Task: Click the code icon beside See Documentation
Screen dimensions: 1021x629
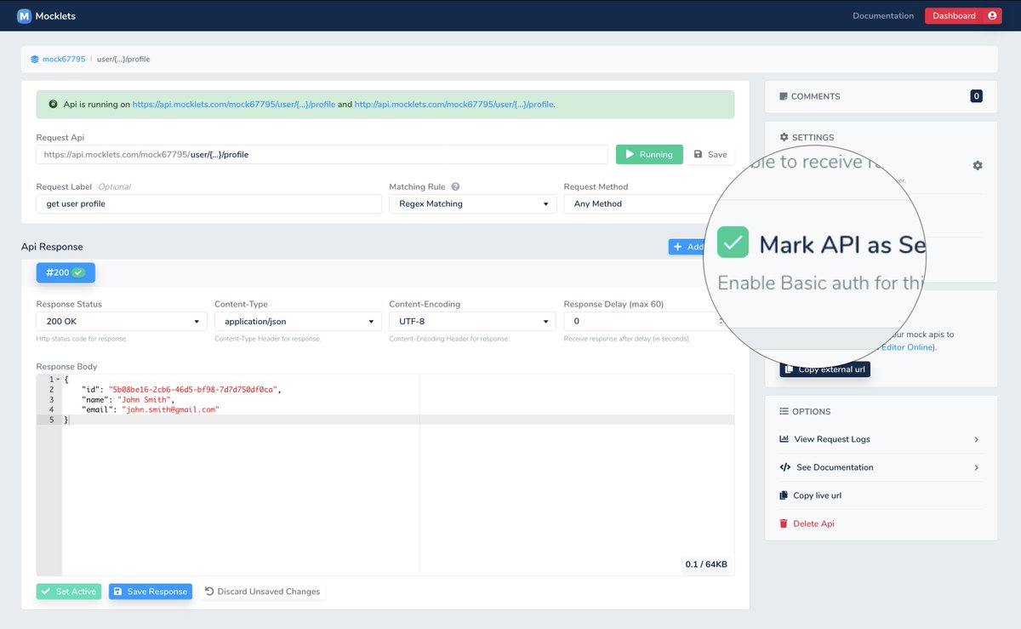Action: [x=784, y=467]
